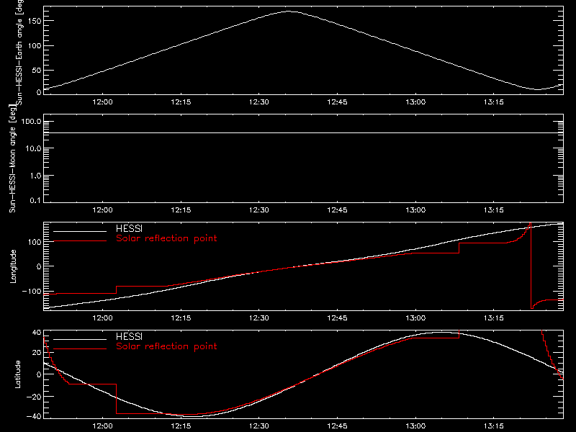The image size is (576, 432).
Task: Click 12:00 label under Earth angle plot
Action: [102, 102]
